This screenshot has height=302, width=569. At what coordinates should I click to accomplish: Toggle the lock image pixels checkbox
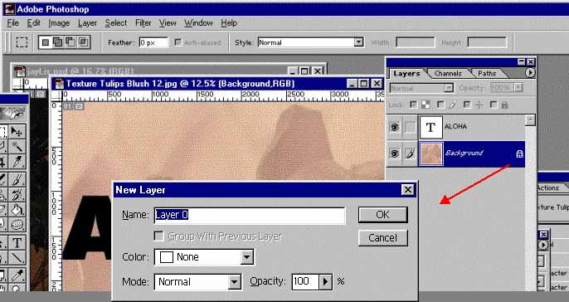tap(440, 105)
